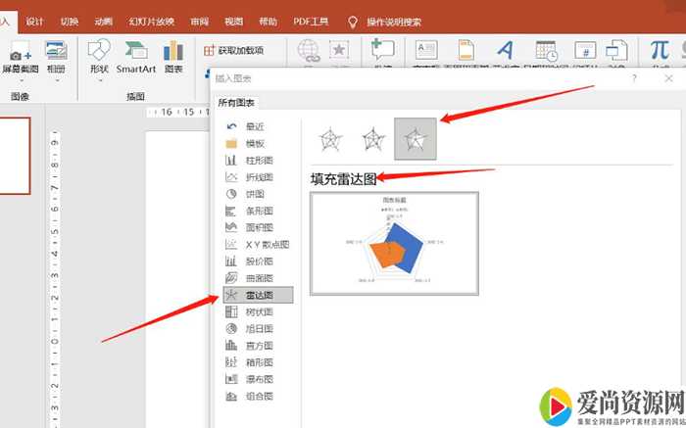Click the SmartArt icon in the ribbon
Viewport: 686px width, 428px height.
135,51
